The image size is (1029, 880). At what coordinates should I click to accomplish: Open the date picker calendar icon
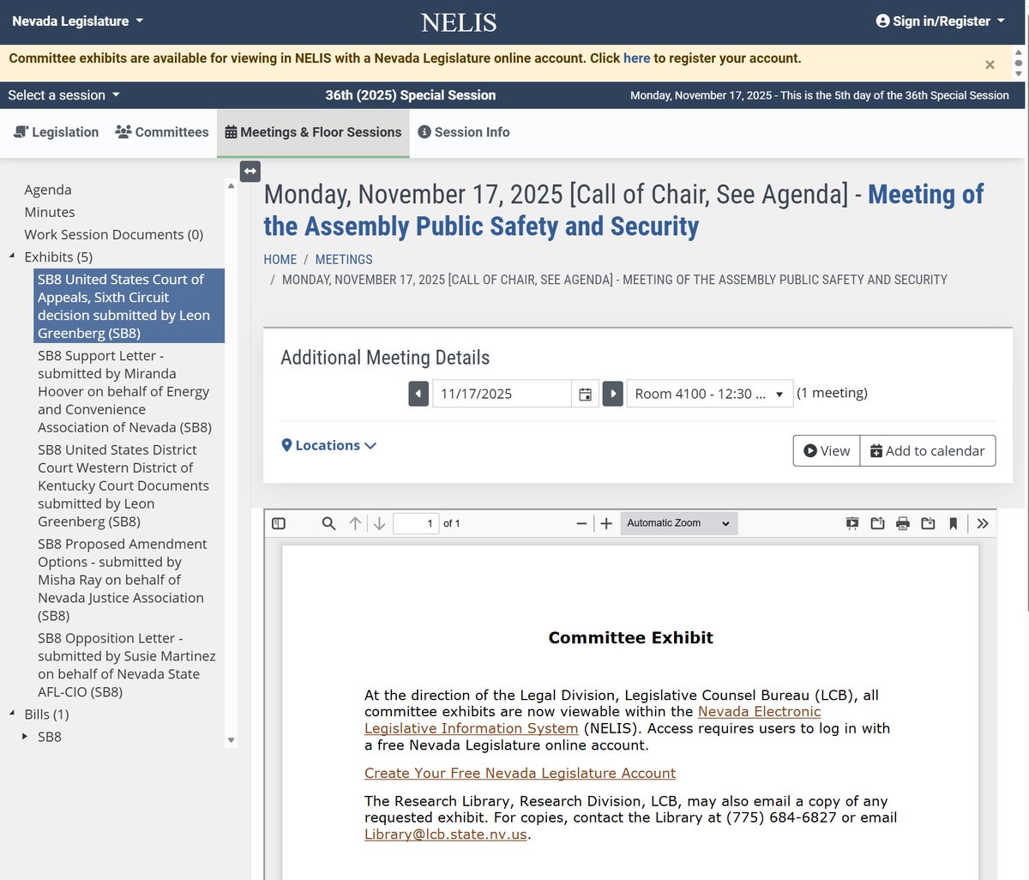pos(585,394)
